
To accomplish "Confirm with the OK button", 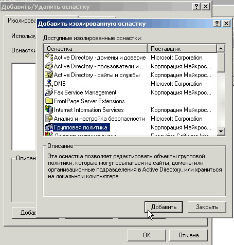I will 147,235.
